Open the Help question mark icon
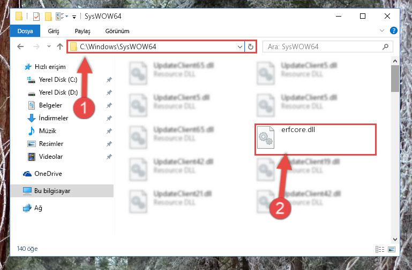The width and height of the screenshot is (412, 270). [394, 30]
